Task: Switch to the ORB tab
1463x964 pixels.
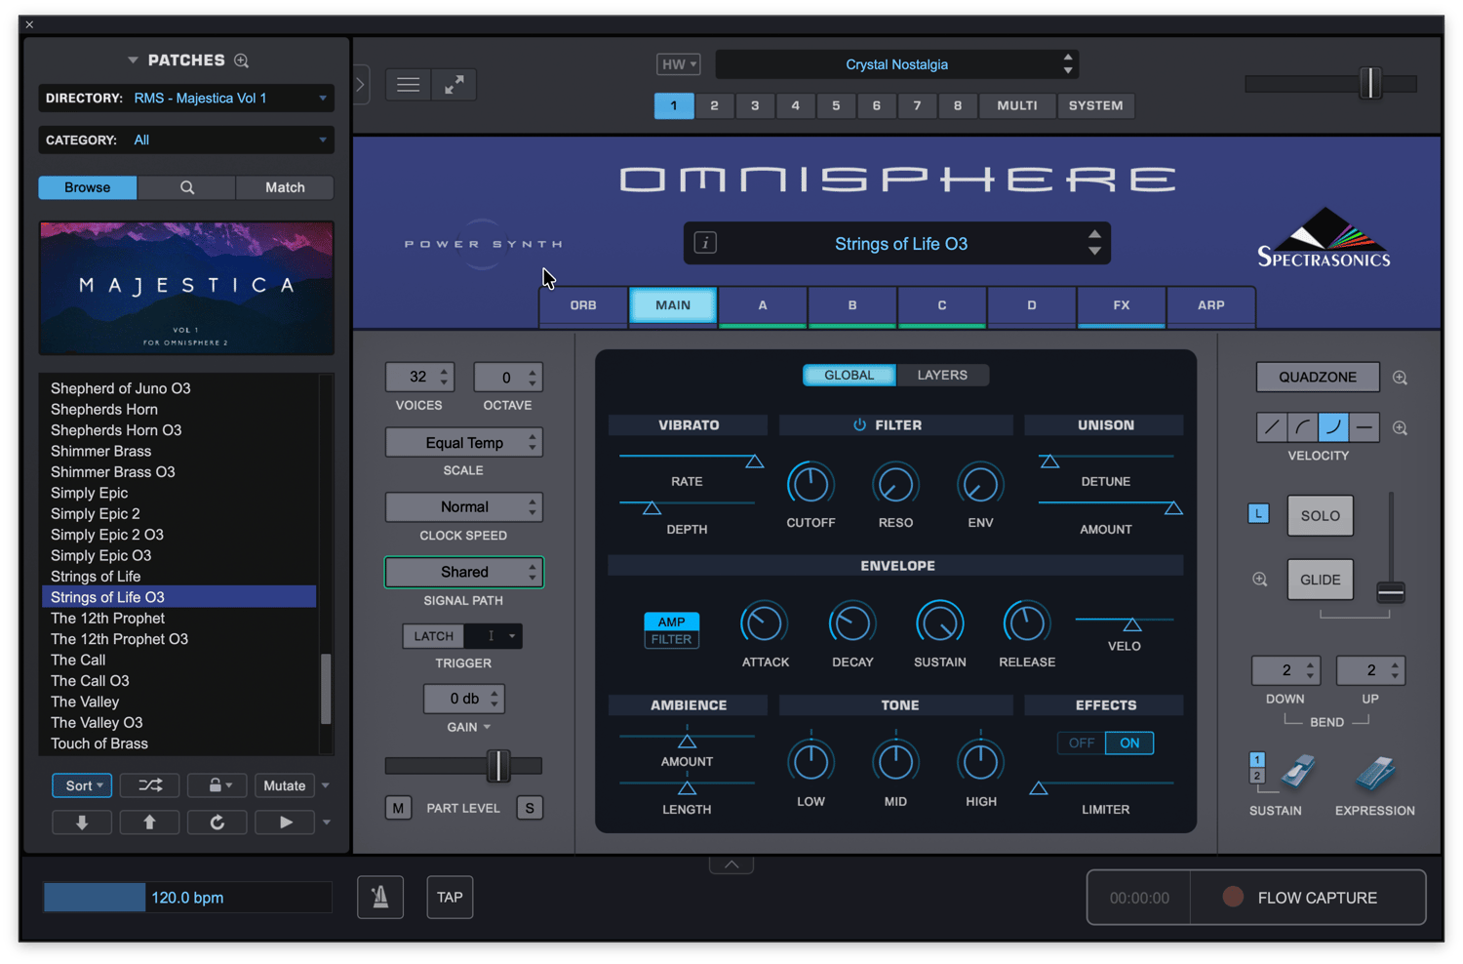Action: click(583, 305)
